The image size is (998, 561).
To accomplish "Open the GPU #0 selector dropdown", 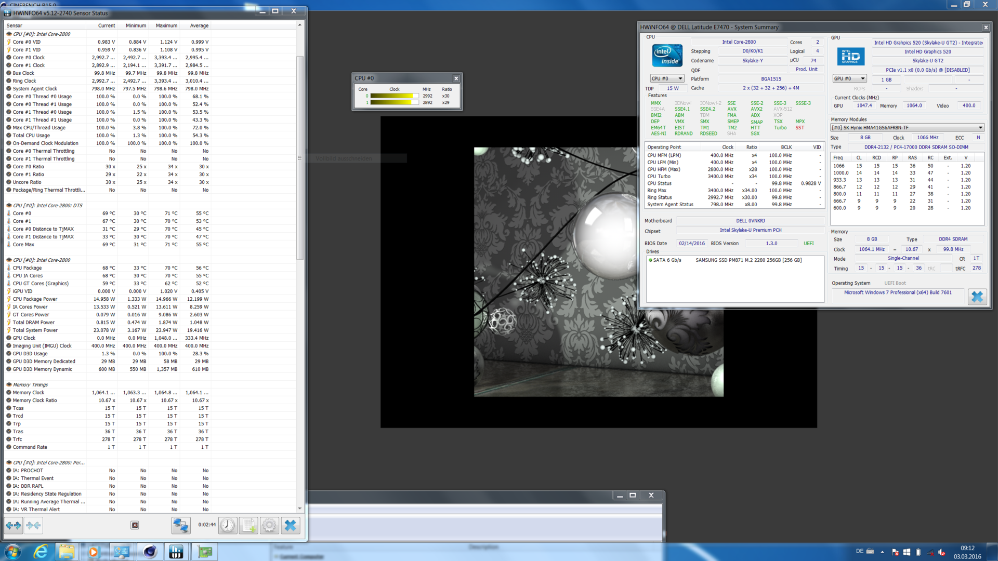I will click(849, 79).
